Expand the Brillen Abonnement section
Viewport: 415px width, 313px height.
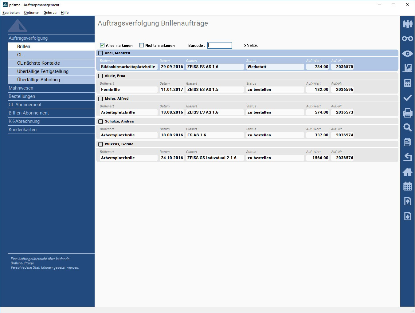51,113
